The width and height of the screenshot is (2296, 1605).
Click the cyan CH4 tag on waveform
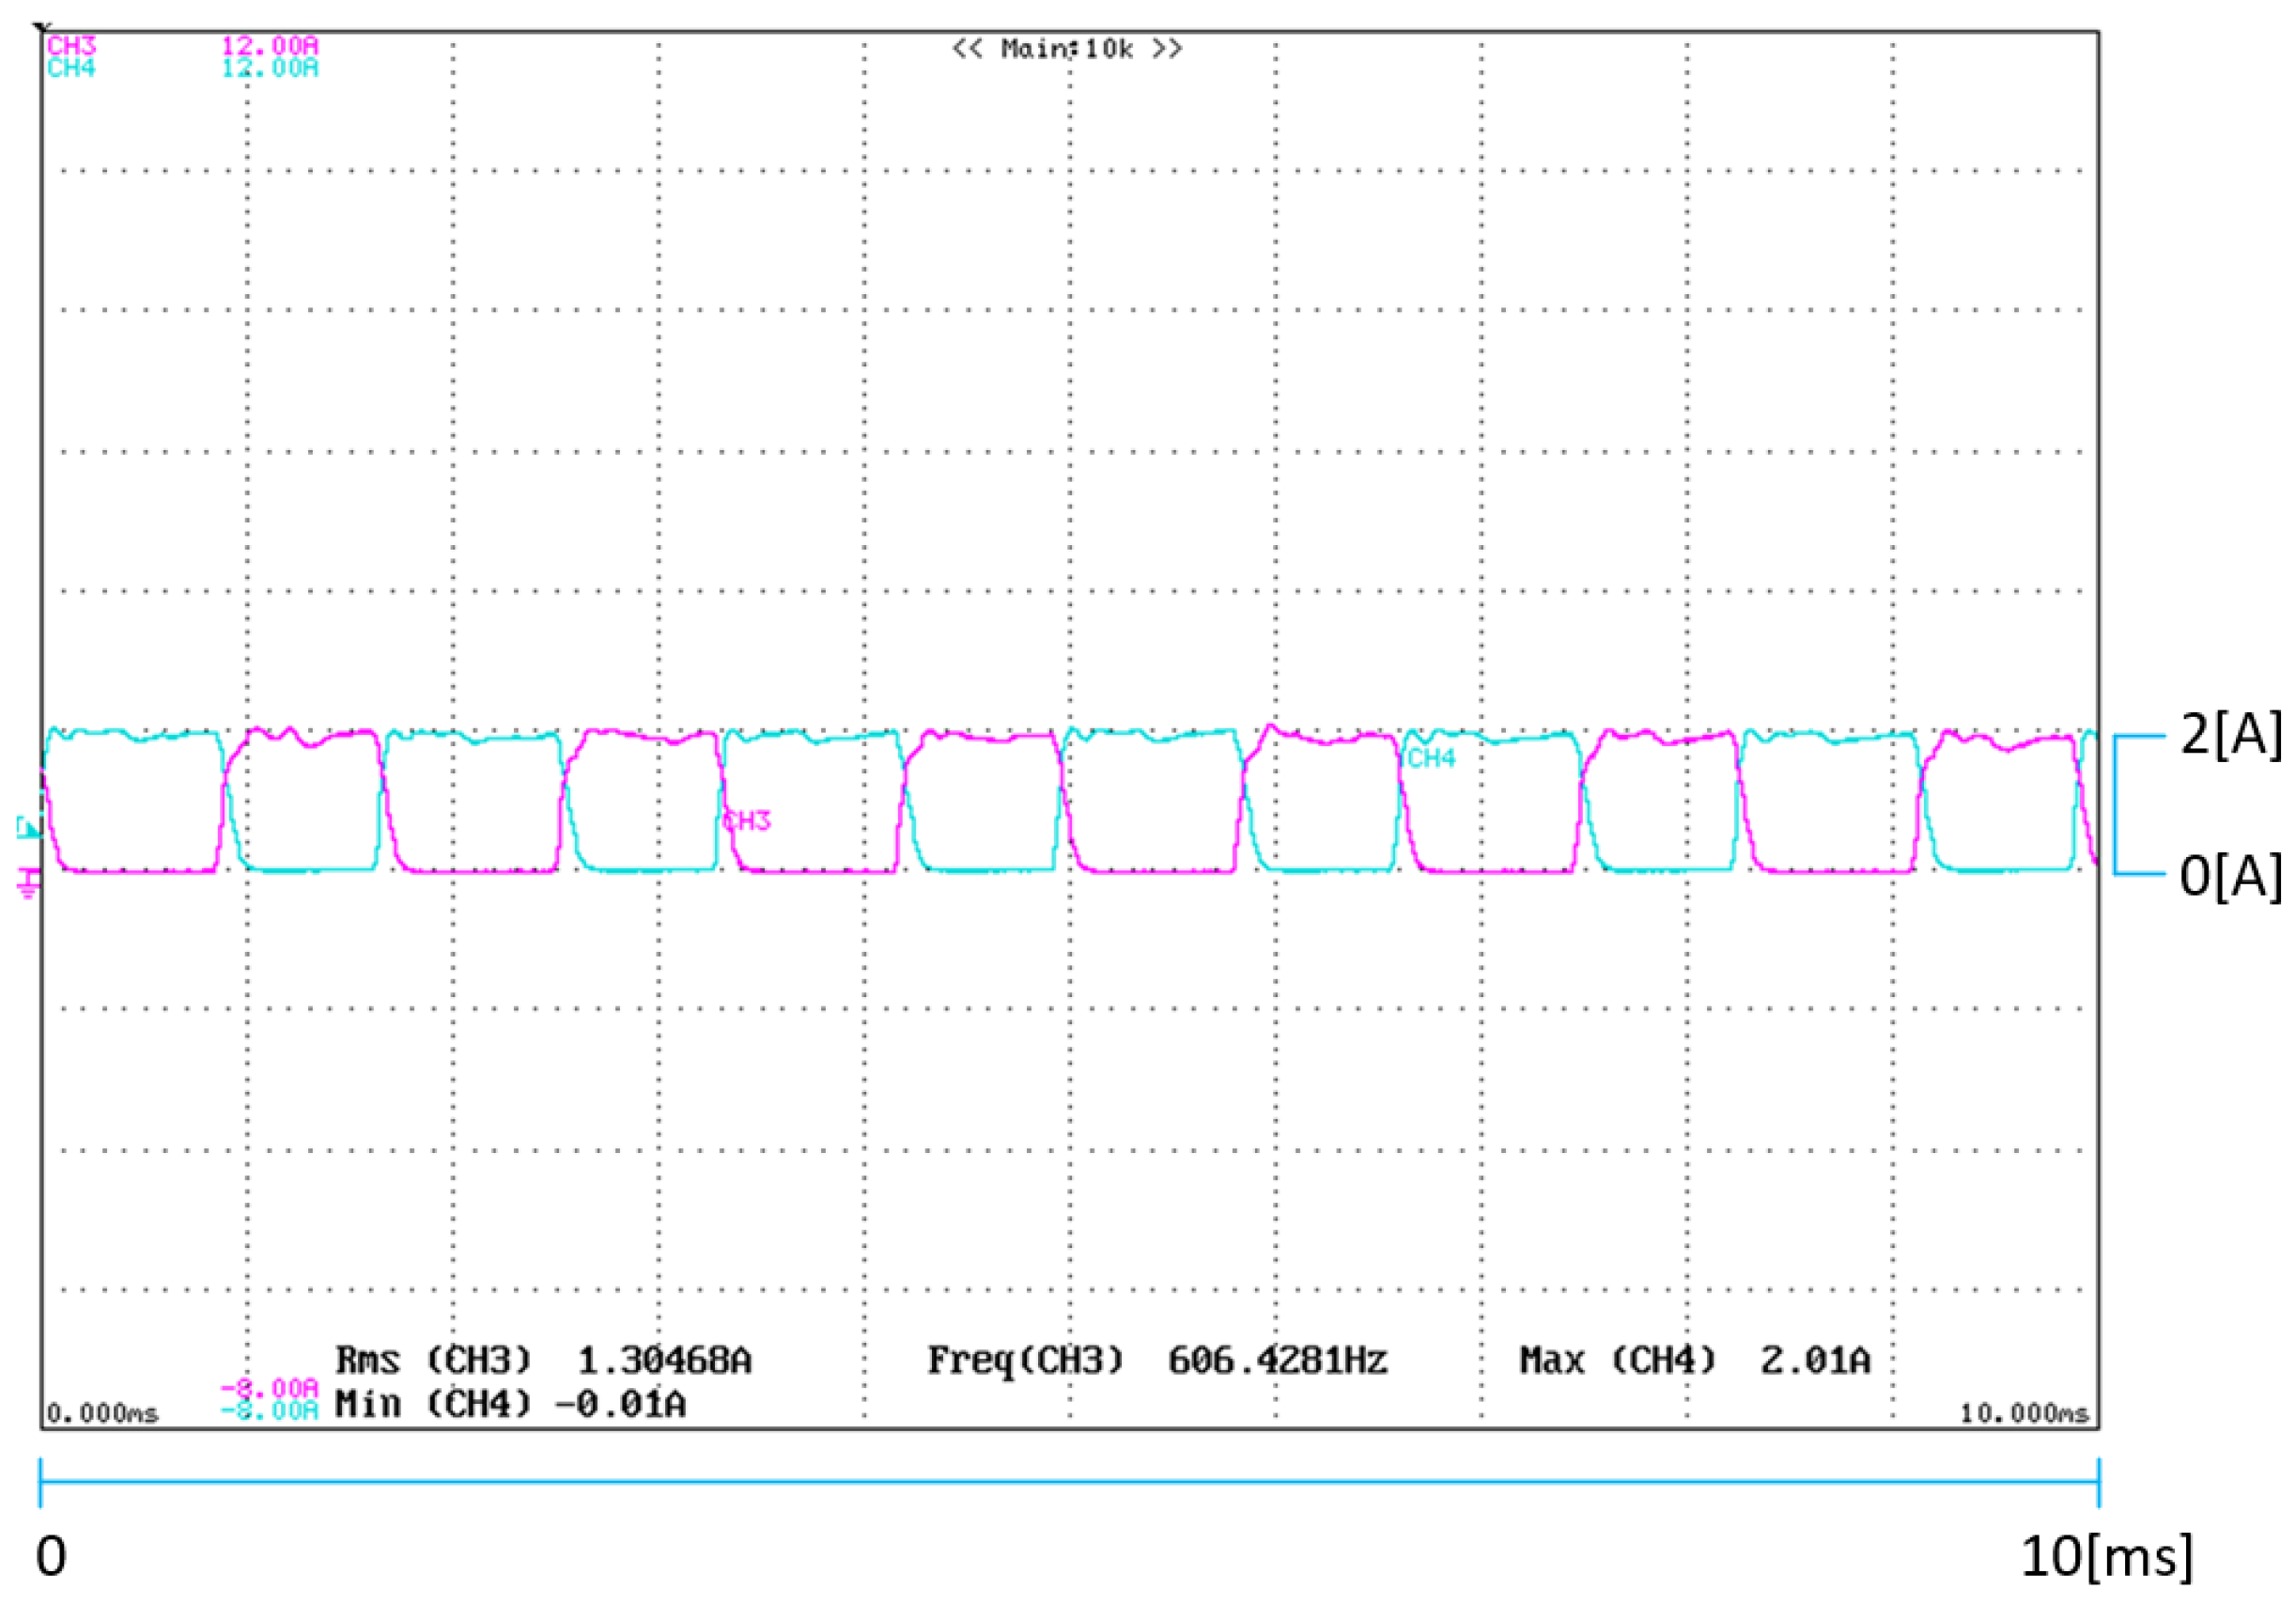(x=1431, y=758)
